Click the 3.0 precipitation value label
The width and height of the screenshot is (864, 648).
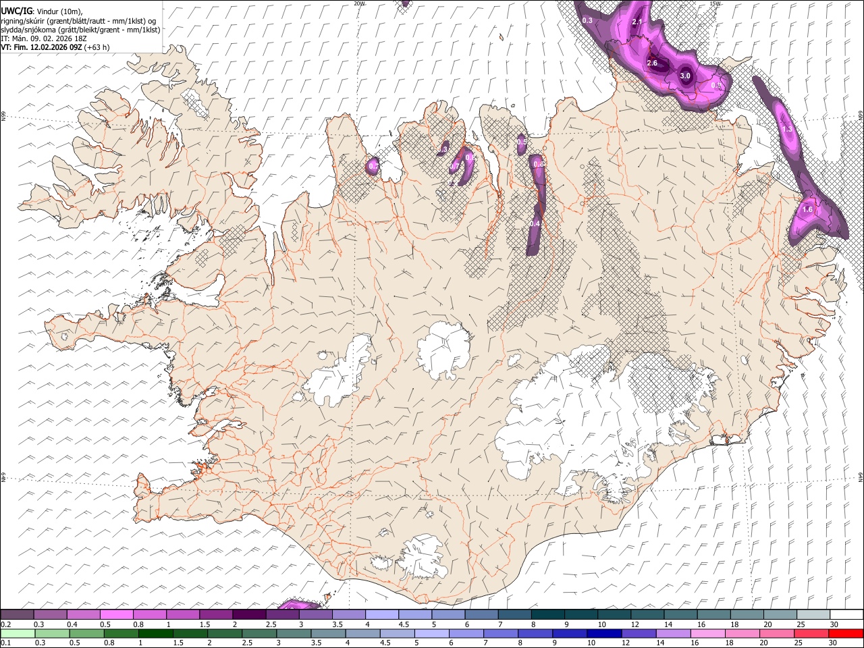[x=685, y=76]
